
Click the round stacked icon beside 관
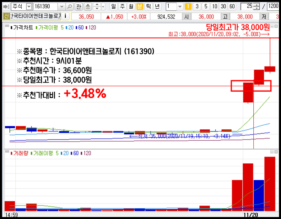(87, 7)
